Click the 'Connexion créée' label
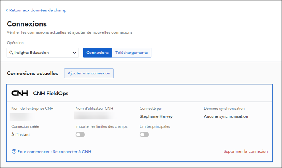This screenshot has width=282, height=168. coord(25,126)
